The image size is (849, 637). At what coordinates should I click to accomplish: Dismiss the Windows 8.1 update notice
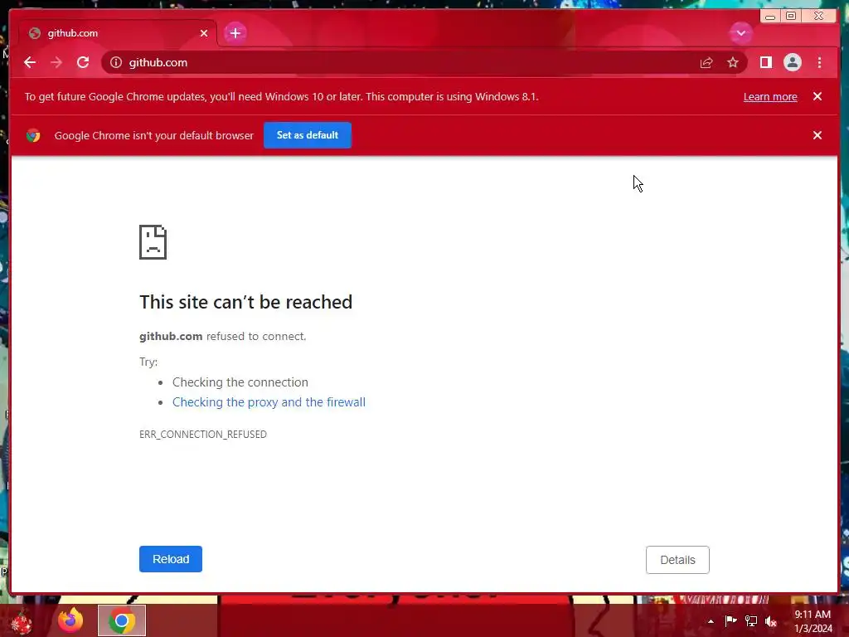tap(817, 96)
